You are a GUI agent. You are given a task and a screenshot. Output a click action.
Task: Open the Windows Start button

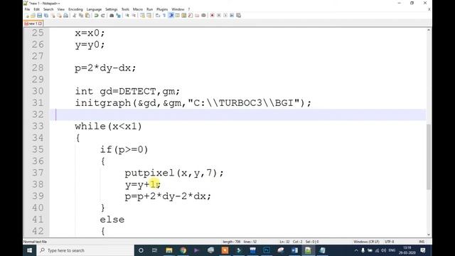click(x=30, y=250)
